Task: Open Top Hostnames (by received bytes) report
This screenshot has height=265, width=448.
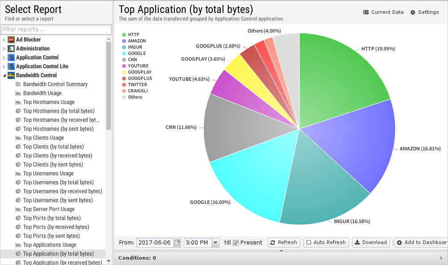Action: tap(62, 120)
